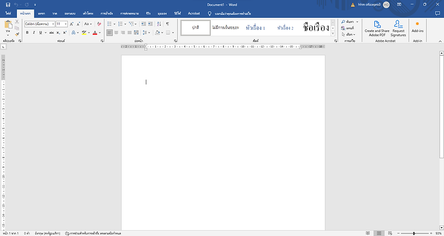The height and width of the screenshot is (236, 444).
Task: Open the File tab (ไฟล์)
Action: (8, 13)
